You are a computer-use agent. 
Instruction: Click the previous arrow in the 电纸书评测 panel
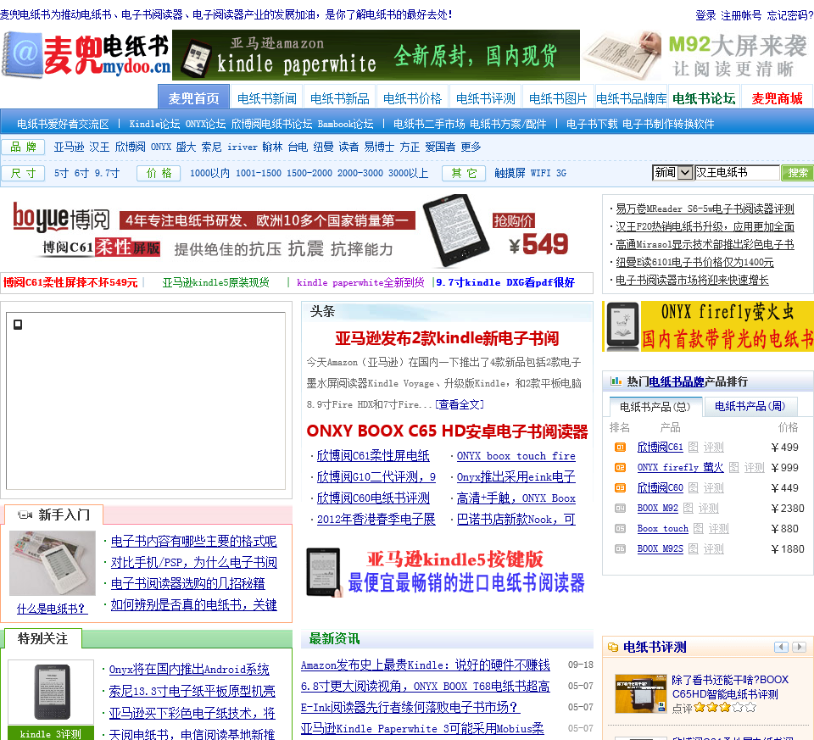[781, 647]
